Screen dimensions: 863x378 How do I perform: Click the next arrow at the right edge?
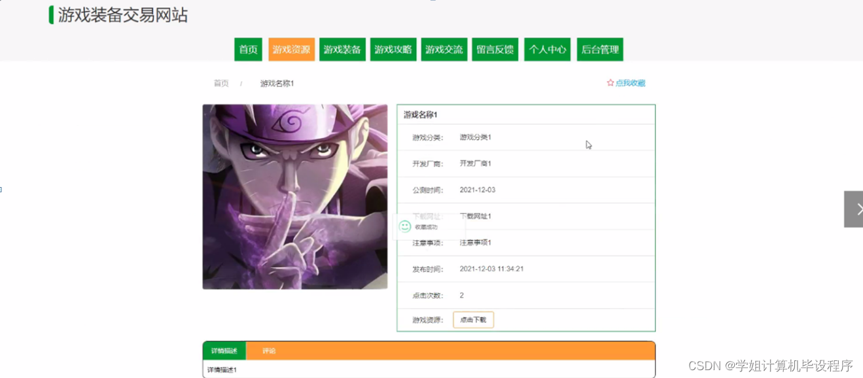[x=854, y=209]
